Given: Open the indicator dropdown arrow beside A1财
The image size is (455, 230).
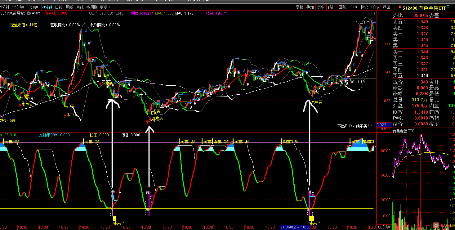Looking at the screenshot, I should [x=29, y=13].
